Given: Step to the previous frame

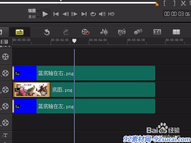Looking at the screenshot, I should pyautogui.click(x=66, y=14).
